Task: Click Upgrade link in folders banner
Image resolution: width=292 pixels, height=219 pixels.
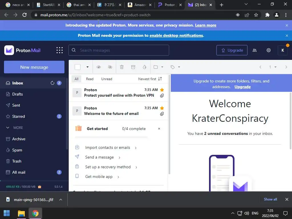Action: pos(242,87)
